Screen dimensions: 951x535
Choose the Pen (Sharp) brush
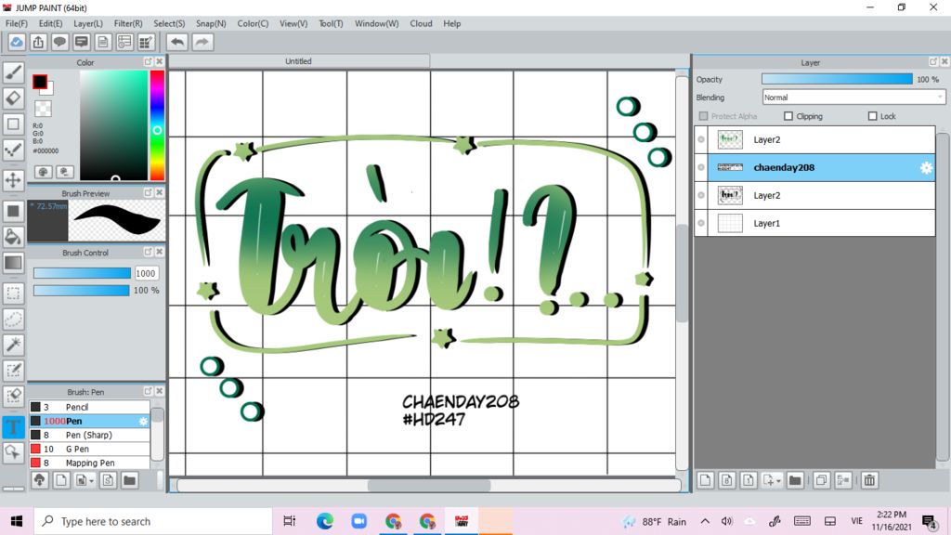click(x=89, y=435)
